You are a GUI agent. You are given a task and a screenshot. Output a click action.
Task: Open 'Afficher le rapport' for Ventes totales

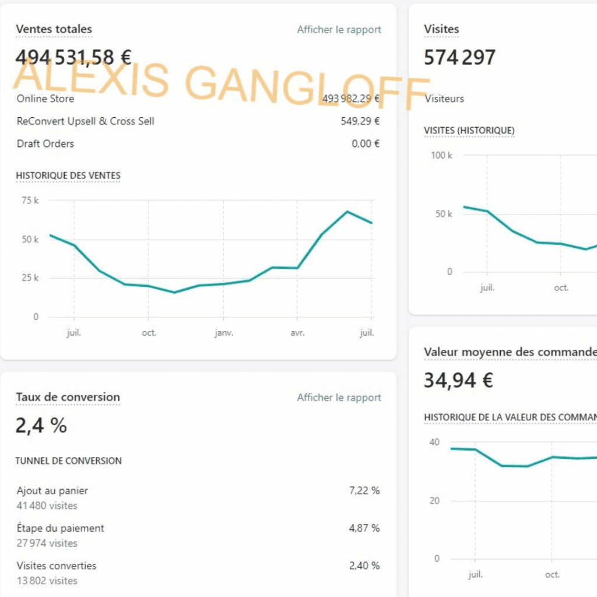point(339,30)
